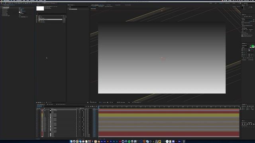Open the viewer resolution dropdown
The height and width of the screenshot is (143, 255).
pos(112,102)
